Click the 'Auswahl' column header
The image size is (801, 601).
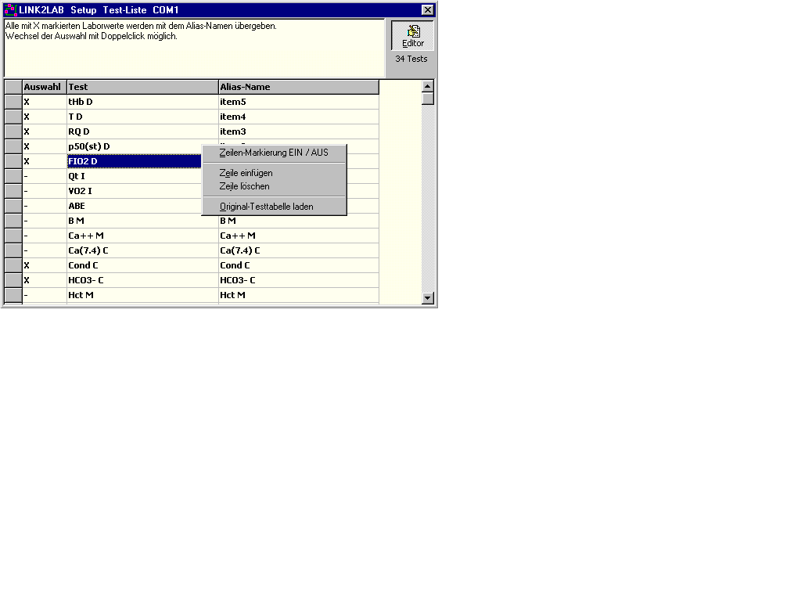[44, 87]
